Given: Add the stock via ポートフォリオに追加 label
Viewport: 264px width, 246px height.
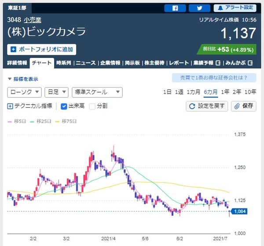Looking at the screenshot, I should tap(46, 50).
